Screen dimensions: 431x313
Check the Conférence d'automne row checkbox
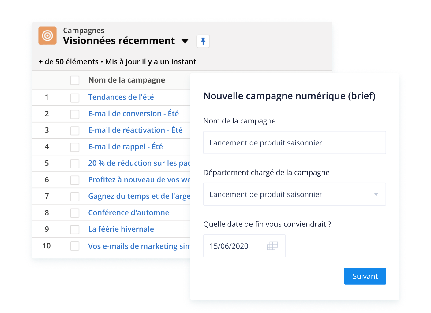[x=75, y=213]
